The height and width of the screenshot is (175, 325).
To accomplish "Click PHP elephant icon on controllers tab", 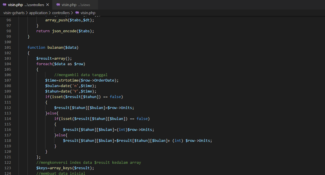I will 5,5.
